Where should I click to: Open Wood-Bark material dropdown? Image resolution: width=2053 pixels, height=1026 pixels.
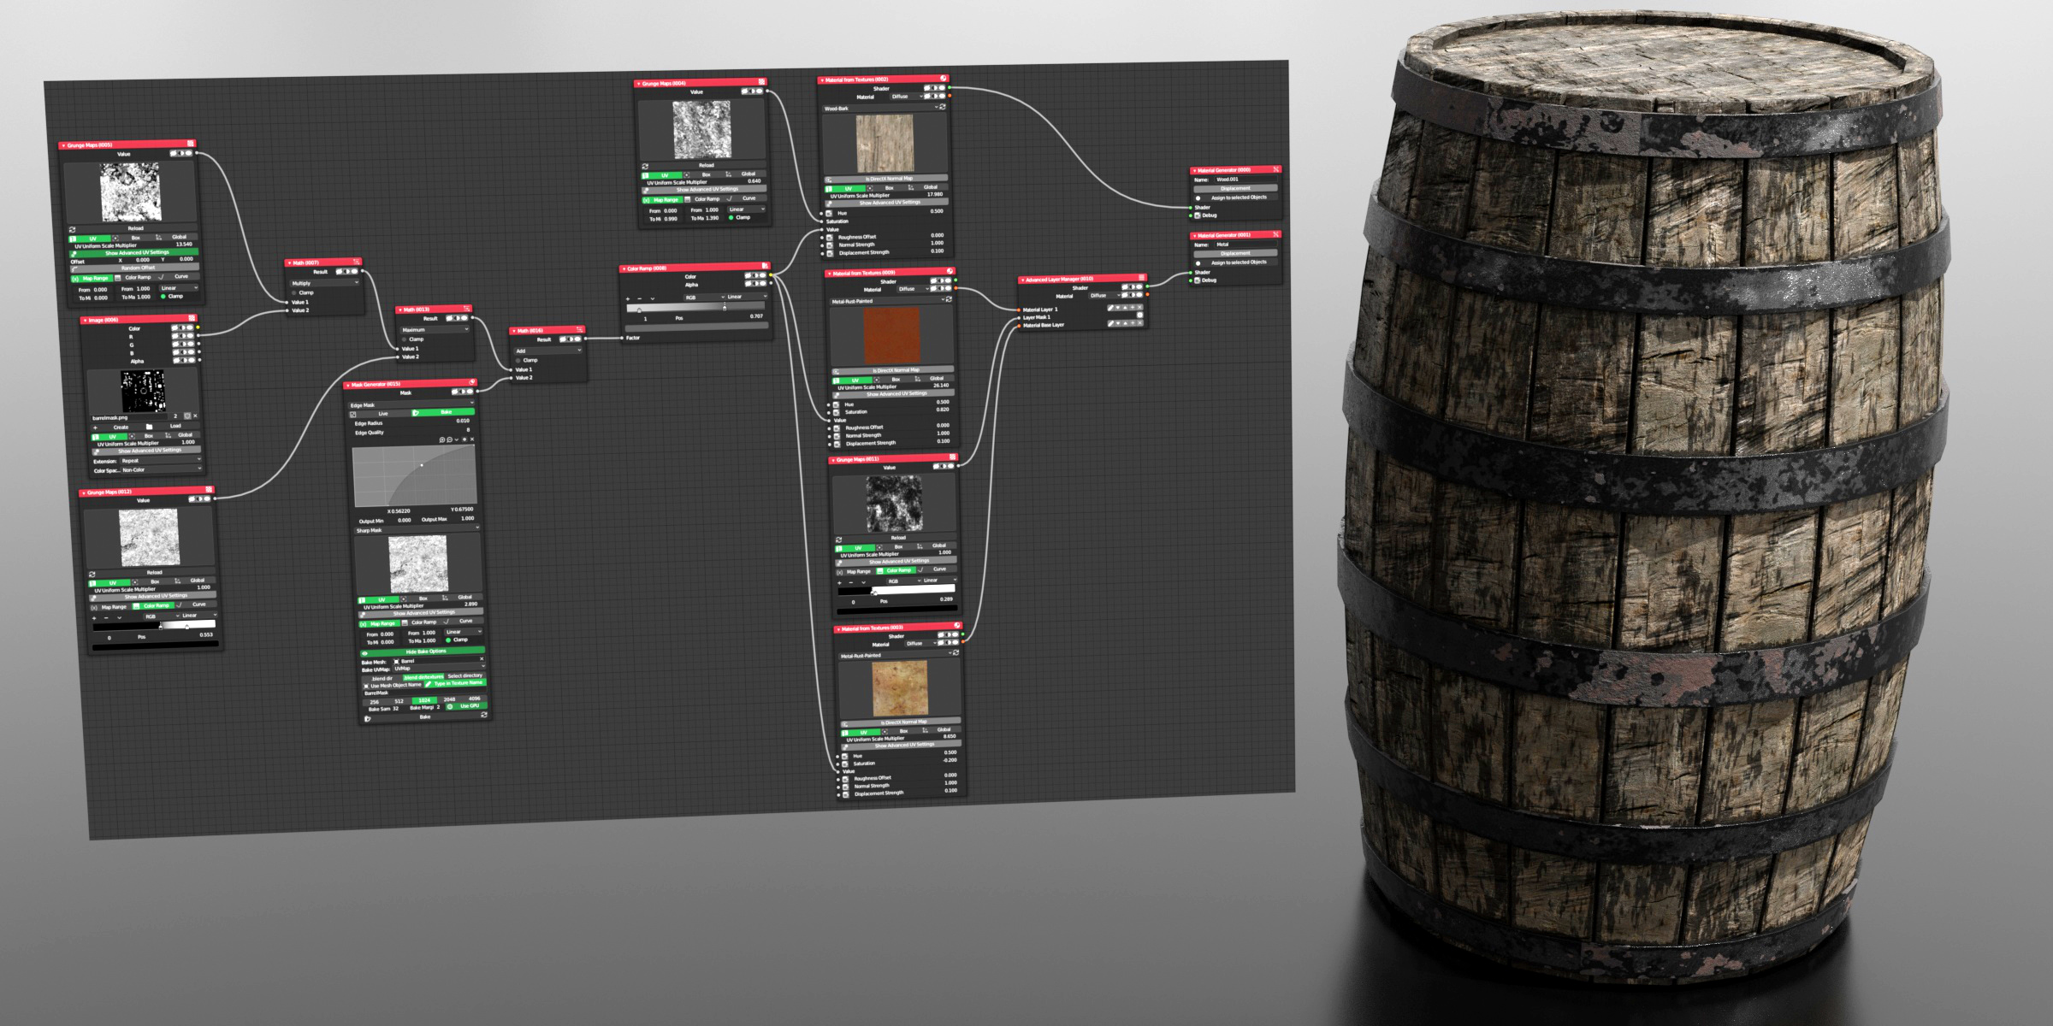tap(879, 109)
